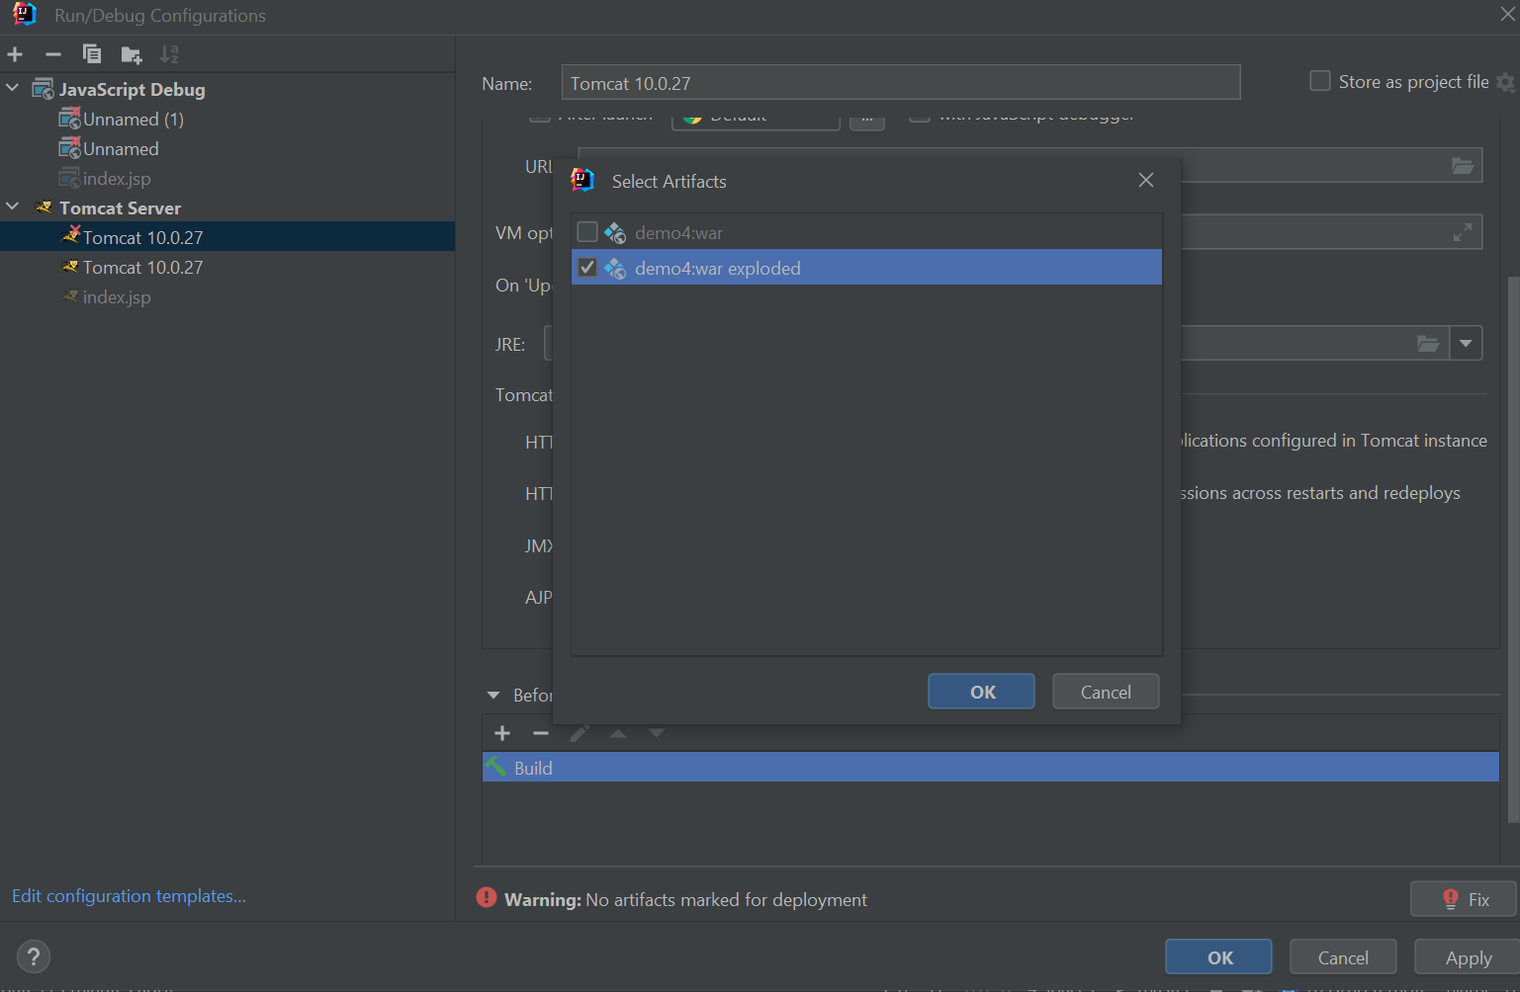Click the red warning icon
The width and height of the screenshot is (1520, 992).
coord(487,897)
